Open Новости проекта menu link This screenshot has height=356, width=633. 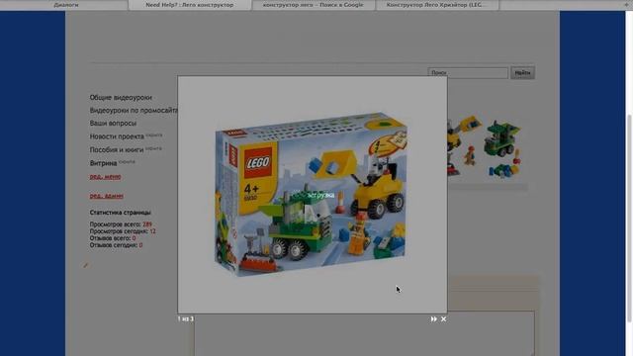pyautogui.click(x=117, y=136)
